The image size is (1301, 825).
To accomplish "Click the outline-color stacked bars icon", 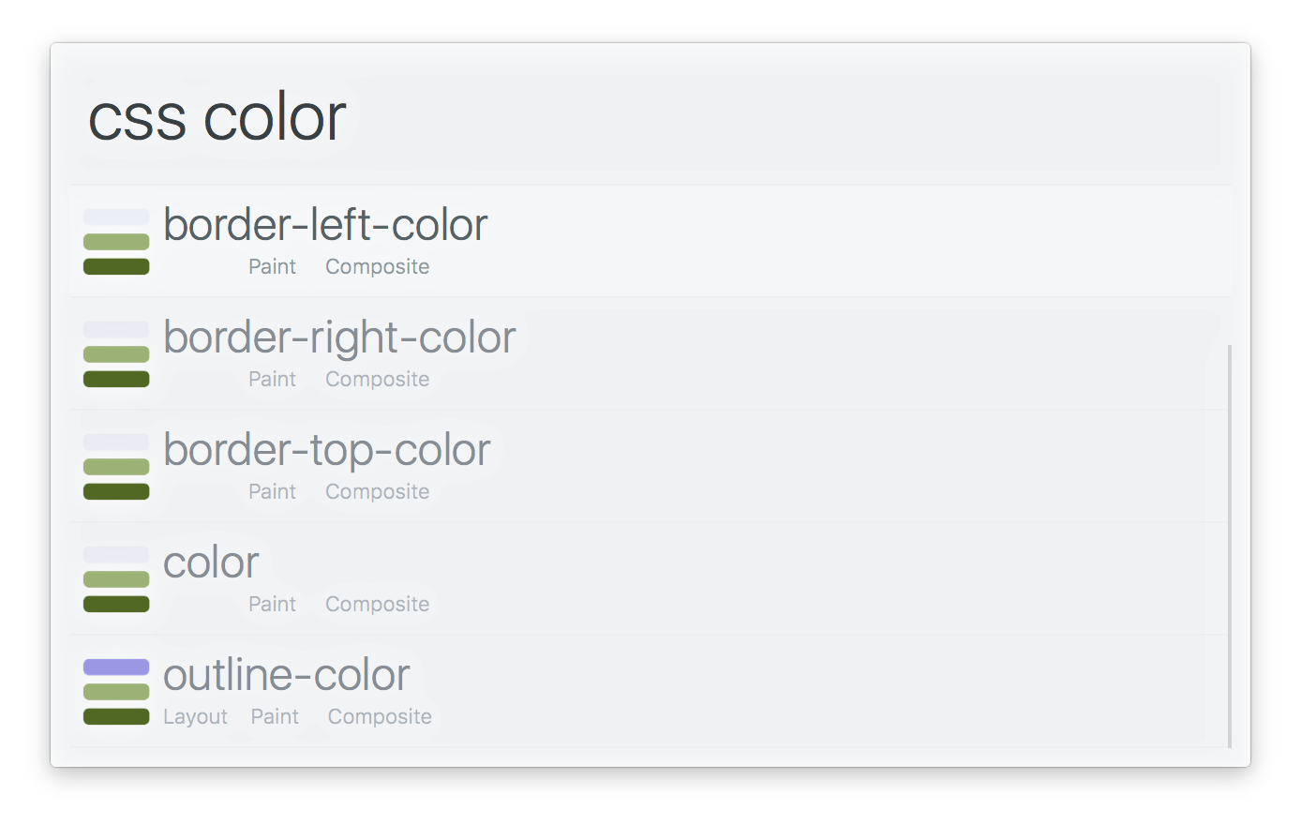I will click(116, 692).
